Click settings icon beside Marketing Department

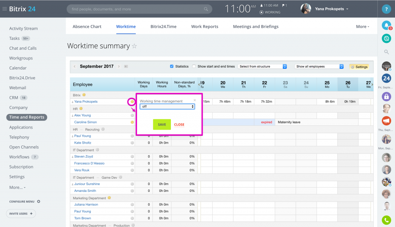[109, 198]
